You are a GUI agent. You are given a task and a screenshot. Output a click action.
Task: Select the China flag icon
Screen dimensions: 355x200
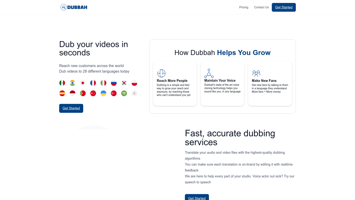[93, 93]
